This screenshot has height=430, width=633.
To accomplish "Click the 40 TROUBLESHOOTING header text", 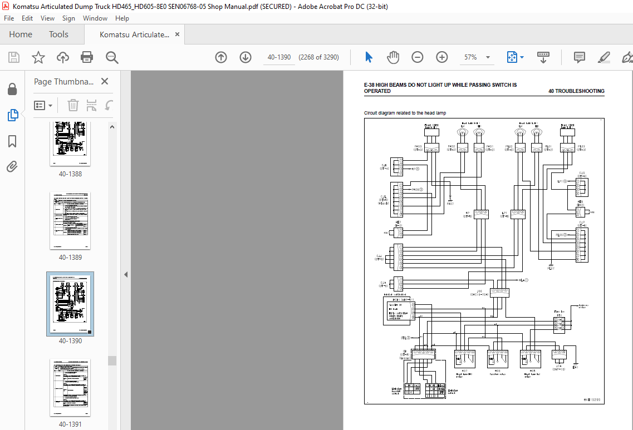I will tap(576, 91).
